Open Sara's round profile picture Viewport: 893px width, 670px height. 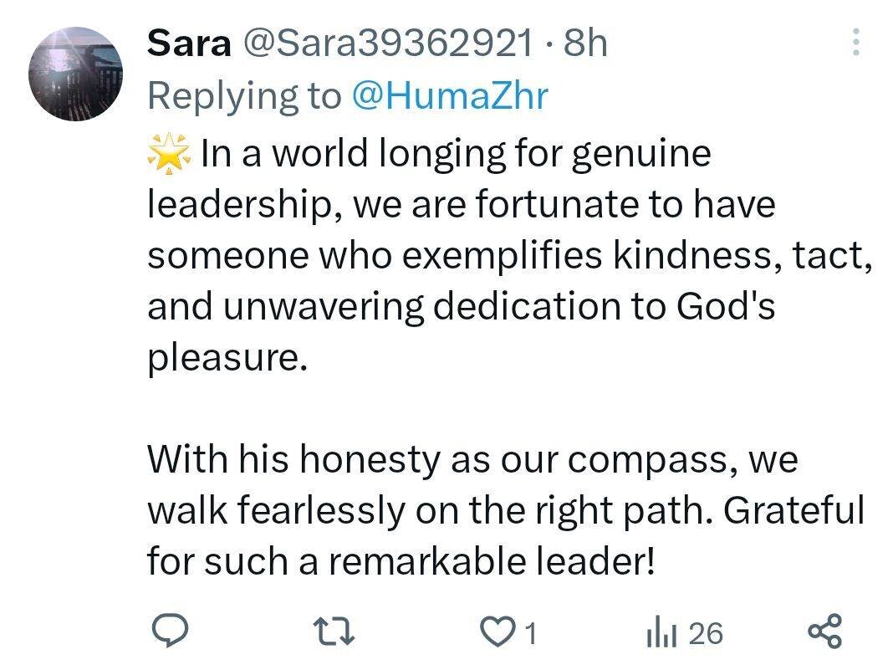pyautogui.click(x=75, y=74)
